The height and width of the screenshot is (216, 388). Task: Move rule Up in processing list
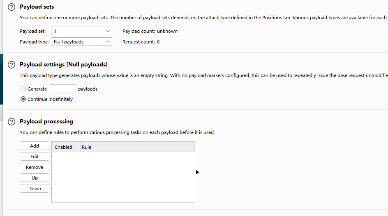click(35, 178)
